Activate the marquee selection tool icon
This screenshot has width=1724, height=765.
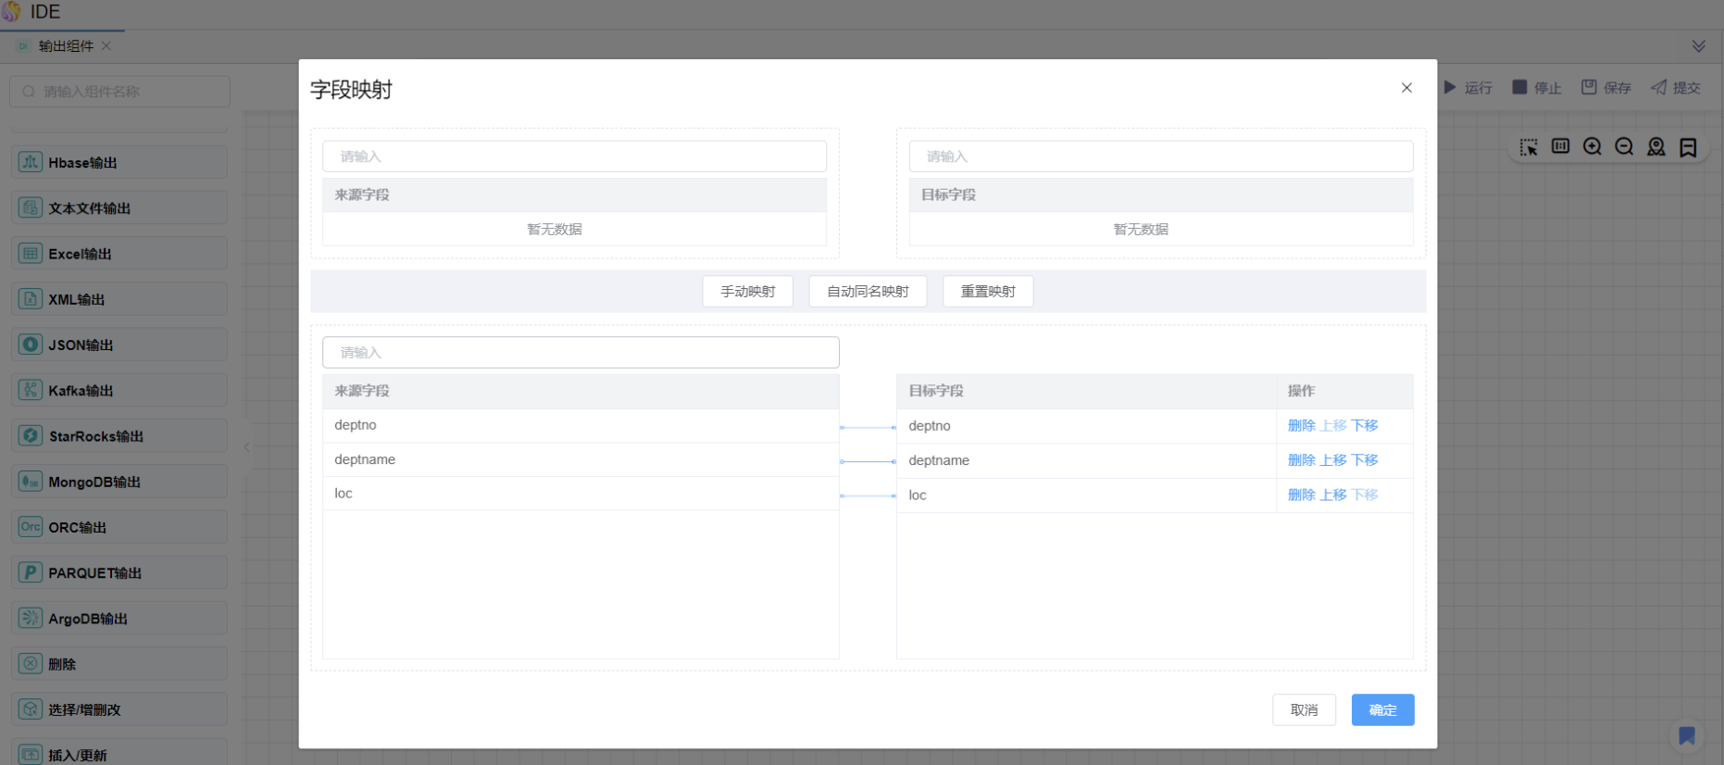pos(1529,147)
